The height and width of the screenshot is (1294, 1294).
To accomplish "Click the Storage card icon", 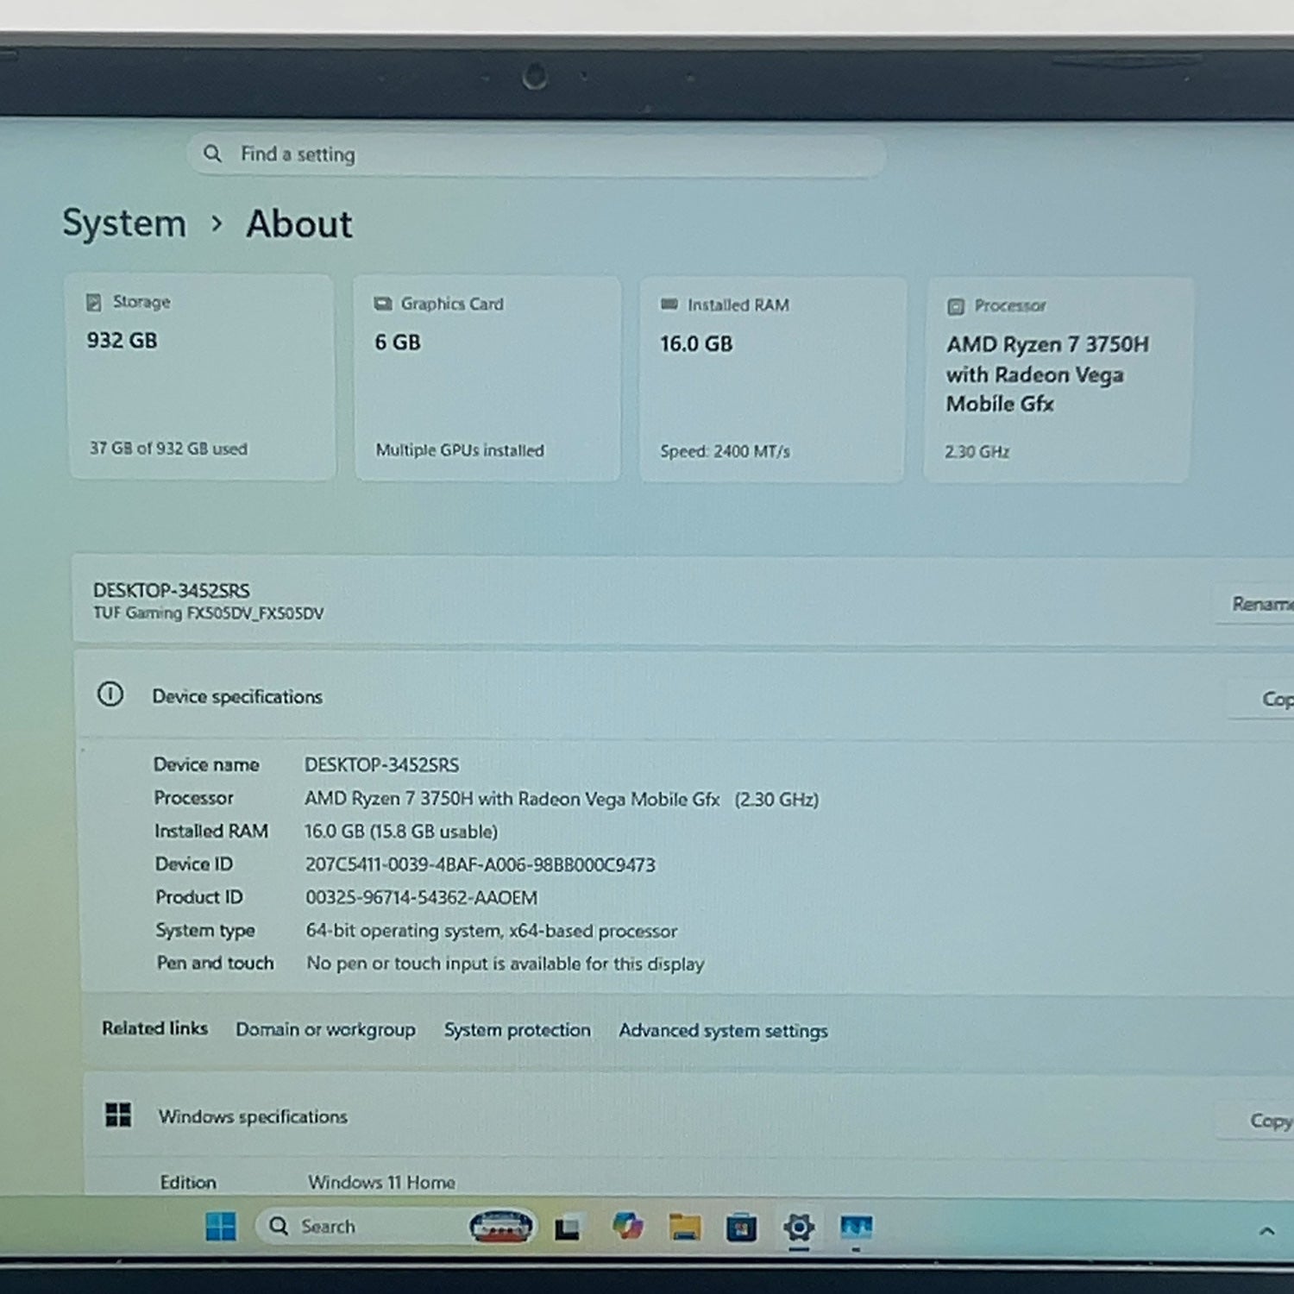I will pyautogui.click(x=93, y=302).
